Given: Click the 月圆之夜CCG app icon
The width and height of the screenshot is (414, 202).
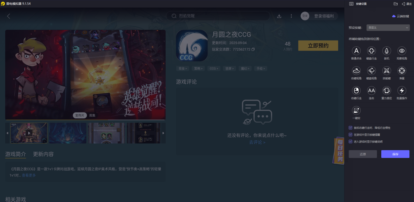Looking at the screenshot, I should point(192,46).
